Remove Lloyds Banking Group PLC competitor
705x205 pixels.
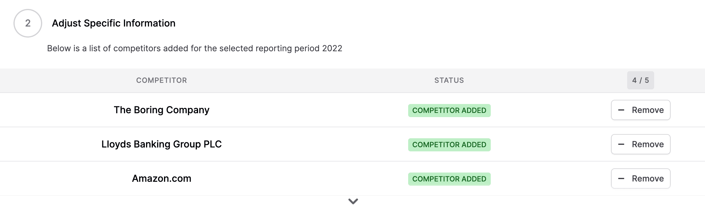click(641, 144)
